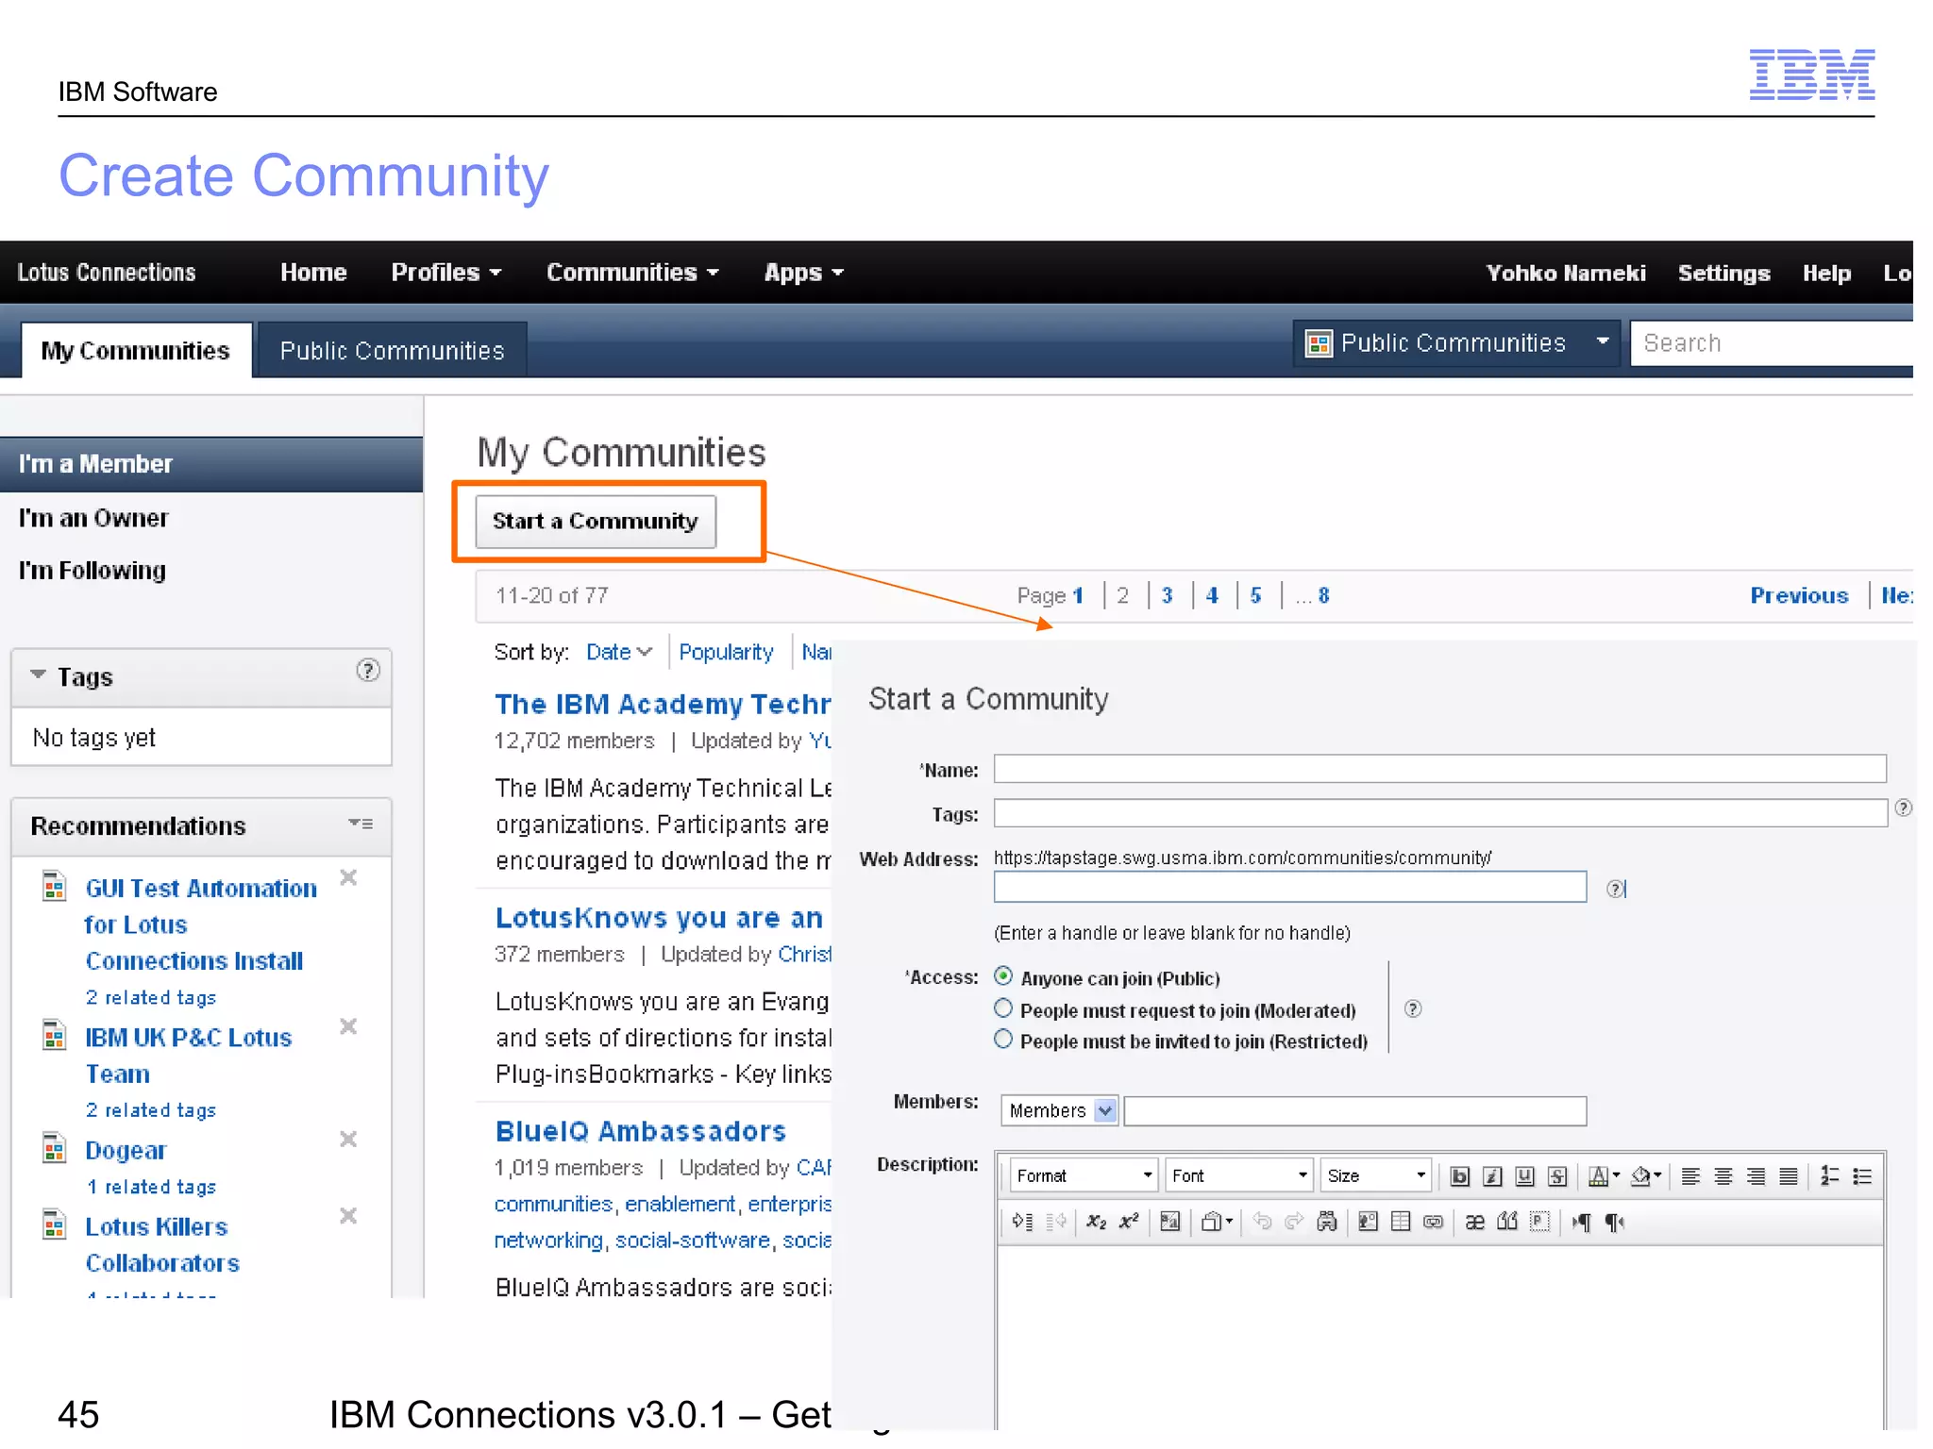Set right-to-left text direction
This screenshot has height=1449, width=1933.
pos(1615,1222)
